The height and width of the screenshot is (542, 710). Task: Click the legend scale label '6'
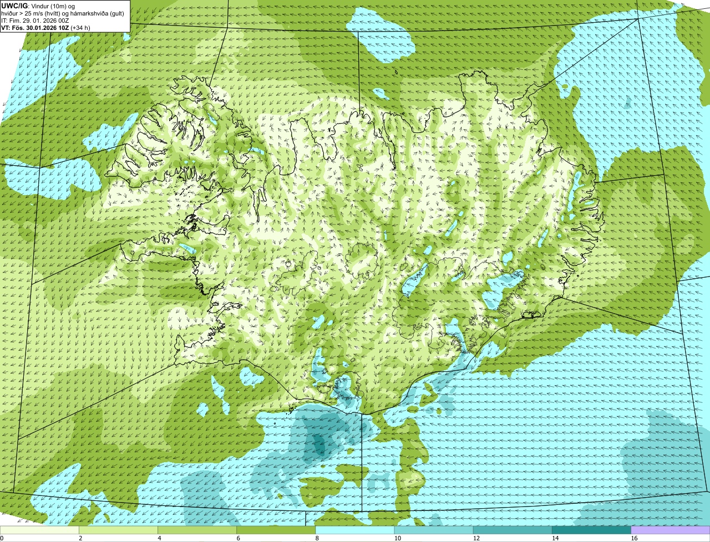238,538
